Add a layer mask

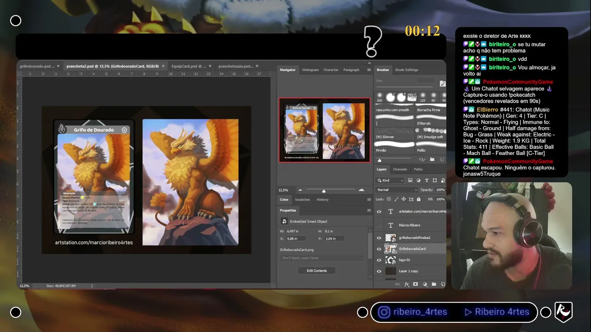coord(416,285)
